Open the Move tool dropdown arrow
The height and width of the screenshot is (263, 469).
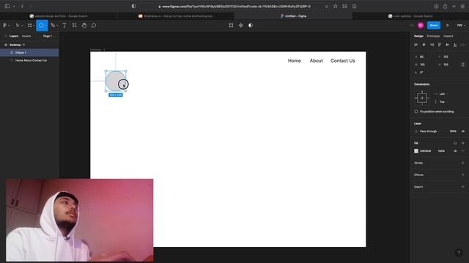pyautogui.click(x=22, y=26)
